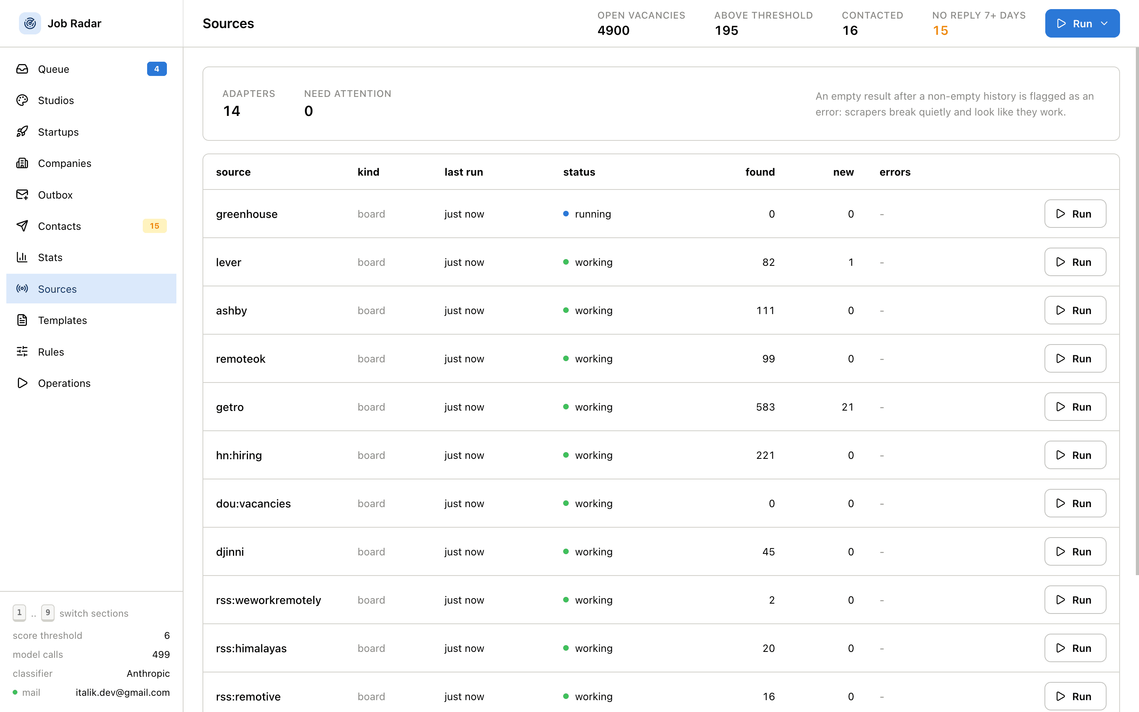Run the greenhouse source
Screen dimensions: 1139x712
pyautogui.click(x=1075, y=214)
